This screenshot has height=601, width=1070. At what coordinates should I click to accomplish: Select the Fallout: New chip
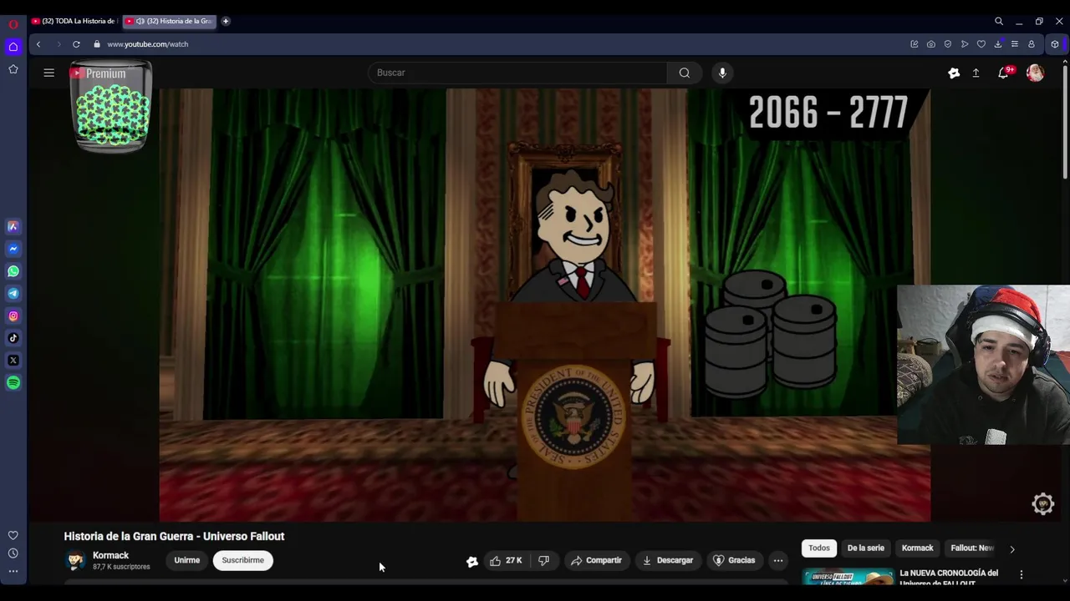972,548
